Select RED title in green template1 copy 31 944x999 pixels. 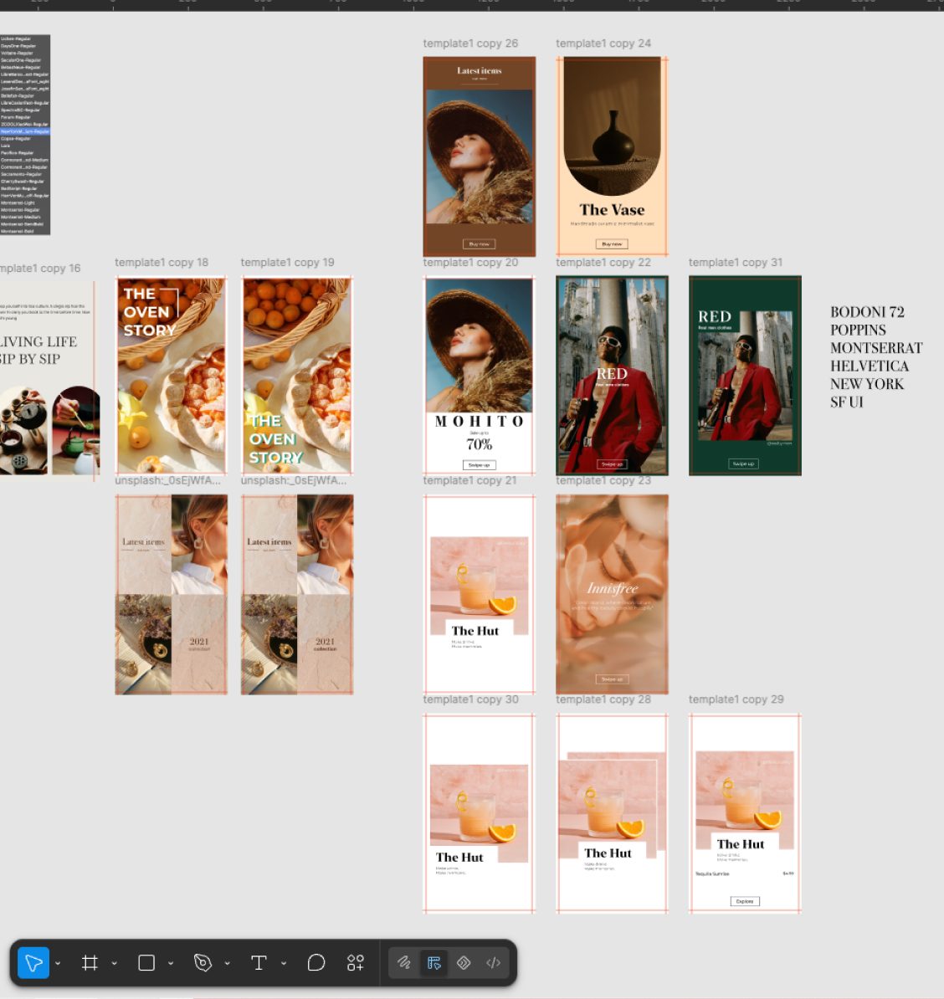click(x=715, y=316)
